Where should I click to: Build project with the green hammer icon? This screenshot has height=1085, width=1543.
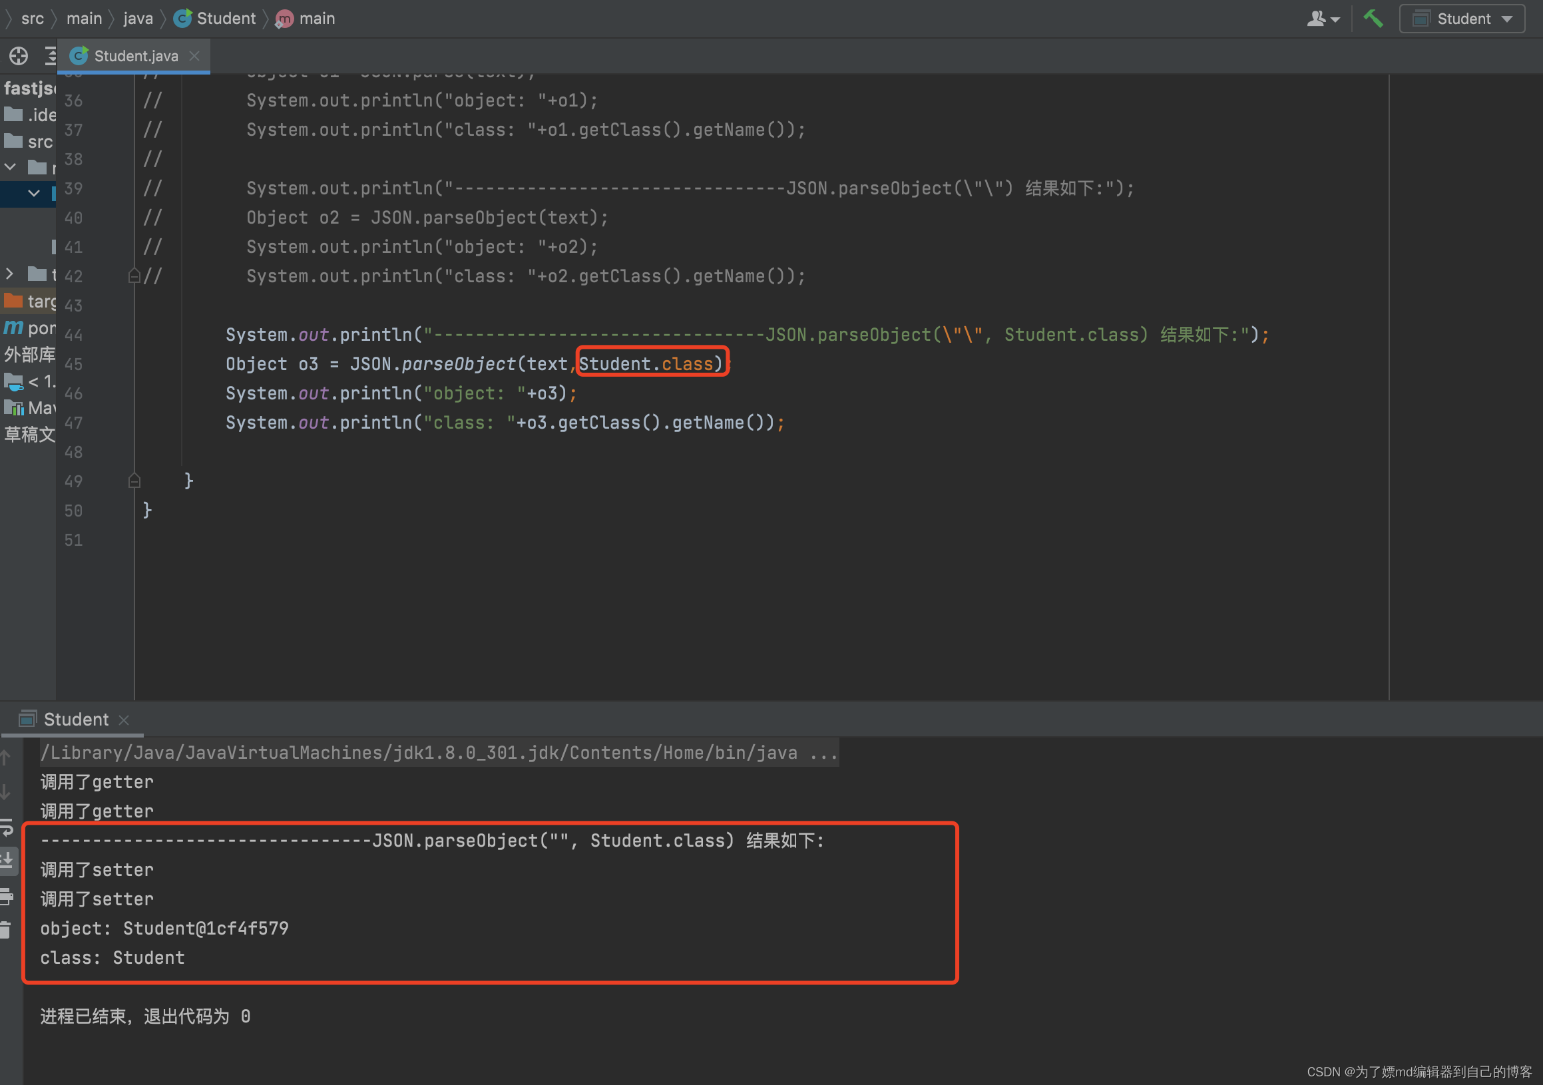1373,19
